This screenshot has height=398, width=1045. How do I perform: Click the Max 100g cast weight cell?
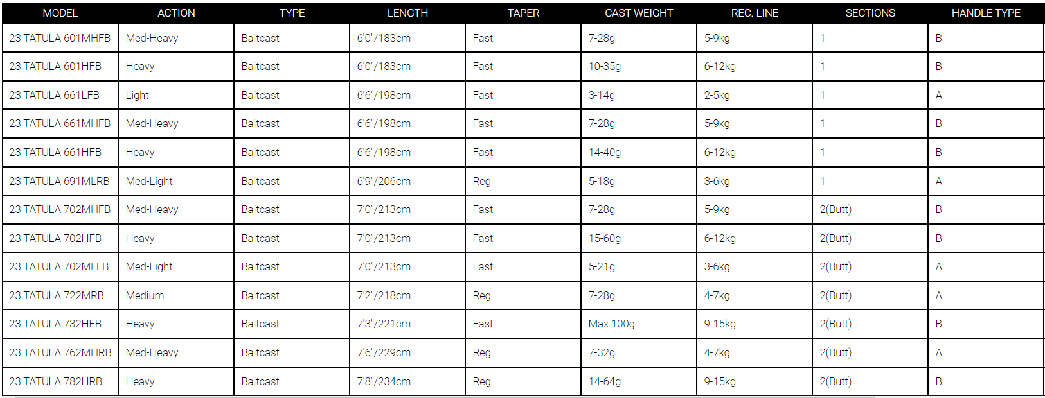coord(639,324)
